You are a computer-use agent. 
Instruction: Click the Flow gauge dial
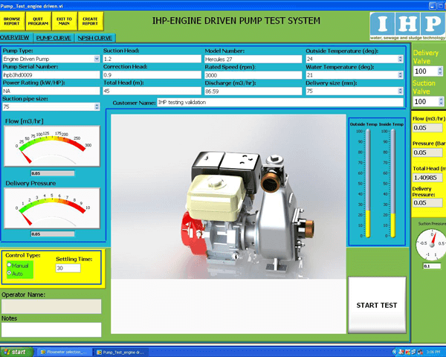[x=51, y=146]
